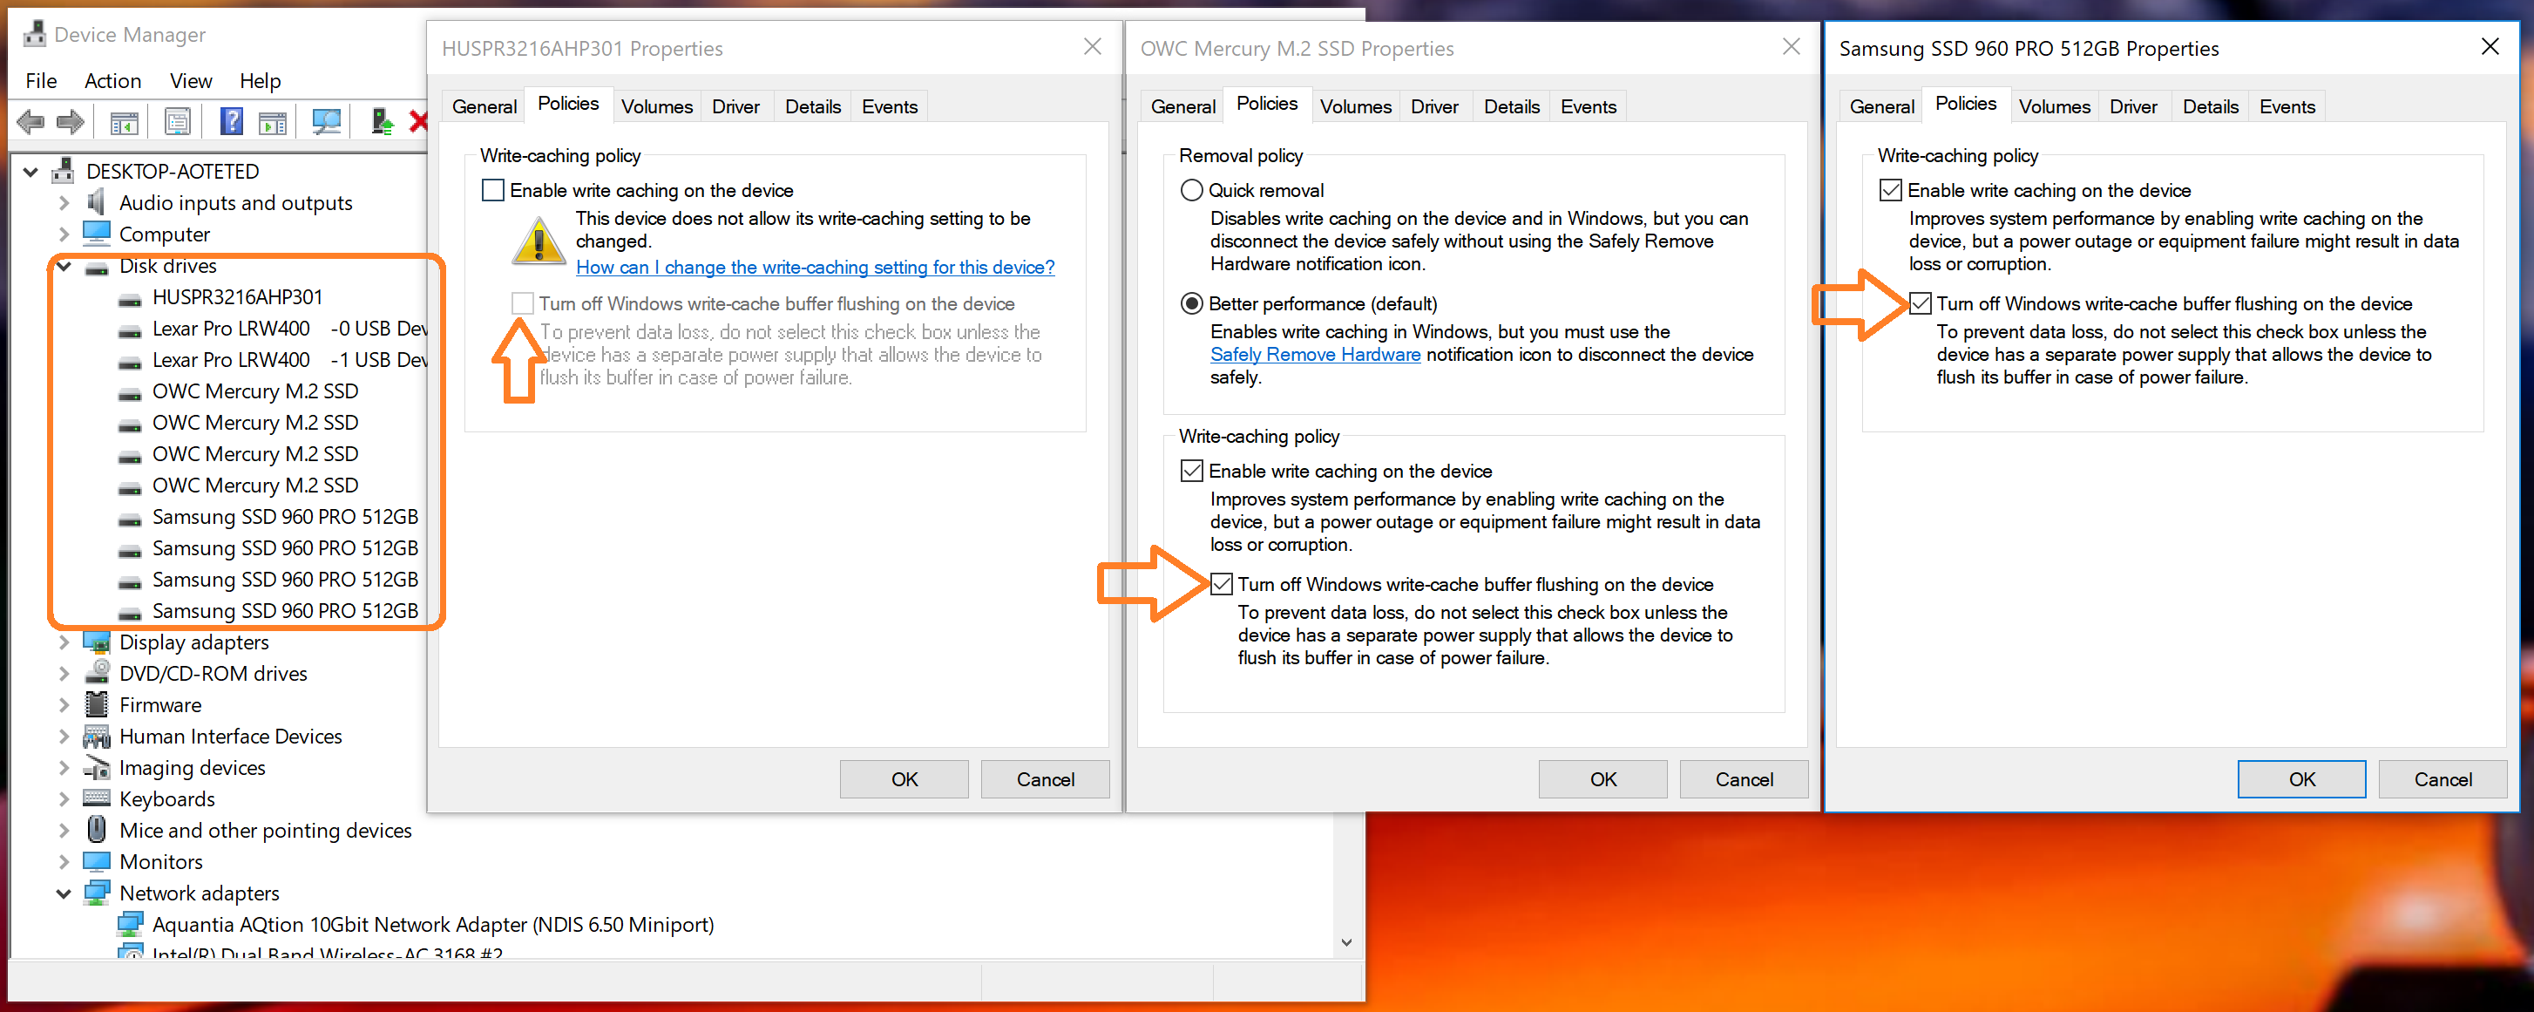Image resolution: width=2534 pixels, height=1012 pixels.
Task: Collapse the Disk drives tree node
Action: (x=64, y=266)
